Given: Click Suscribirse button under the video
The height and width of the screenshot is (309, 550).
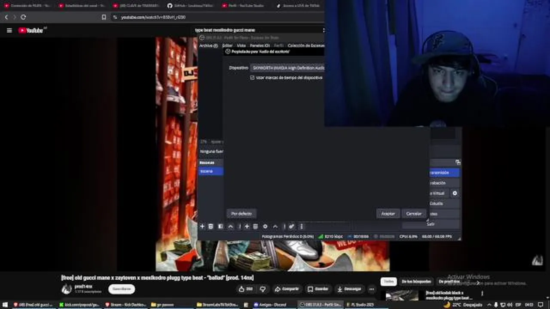Looking at the screenshot, I should pyautogui.click(x=122, y=289).
